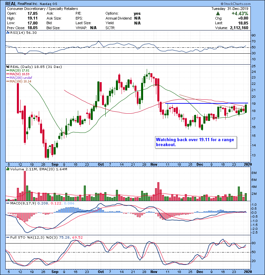Click Consumer Discretionary / Specialty Retailers text
The height and width of the screenshot is (275, 265).
coord(42,9)
